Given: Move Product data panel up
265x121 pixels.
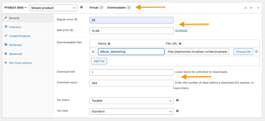Looking at the screenshot, I should (245, 8).
